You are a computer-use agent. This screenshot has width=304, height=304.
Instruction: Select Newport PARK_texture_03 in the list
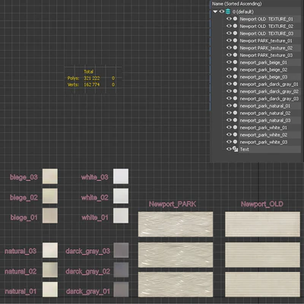tap(266, 55)
